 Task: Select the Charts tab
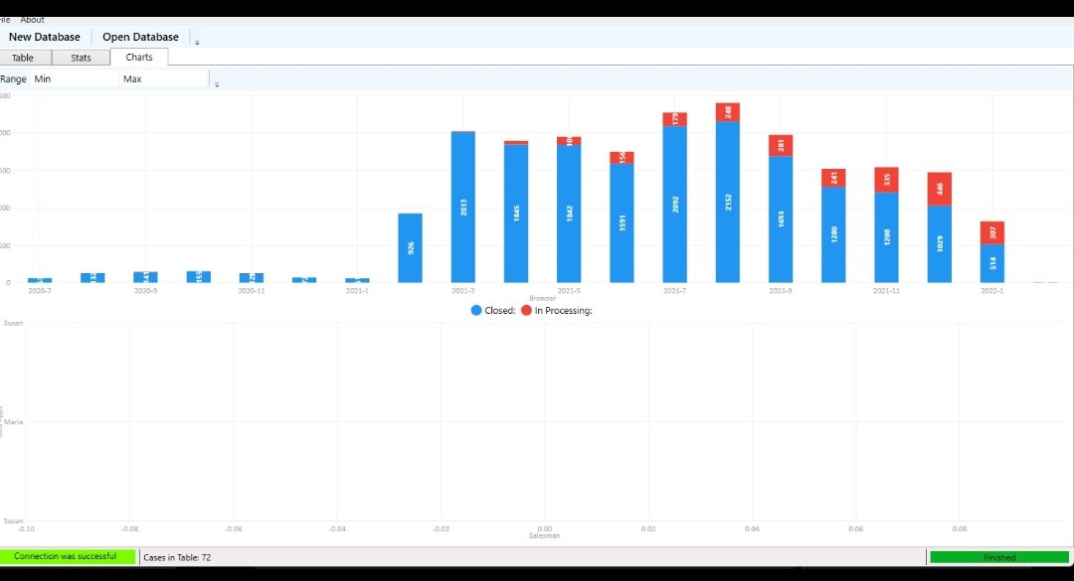[x=139, y=58]
